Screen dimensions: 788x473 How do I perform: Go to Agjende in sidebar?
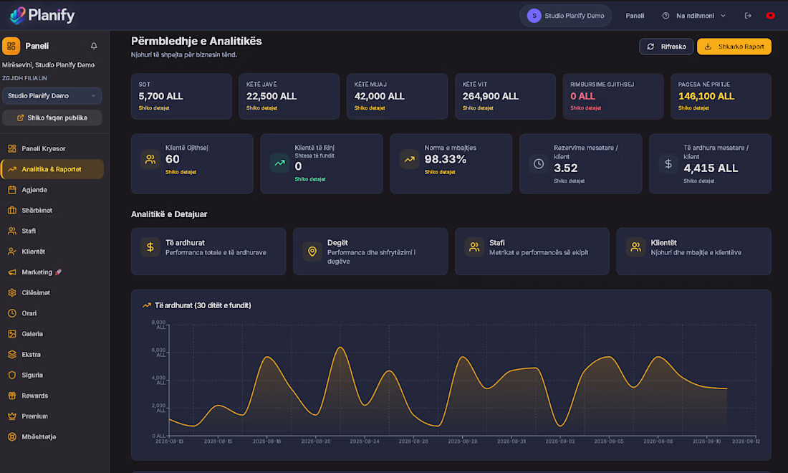(x=52, y=190)
